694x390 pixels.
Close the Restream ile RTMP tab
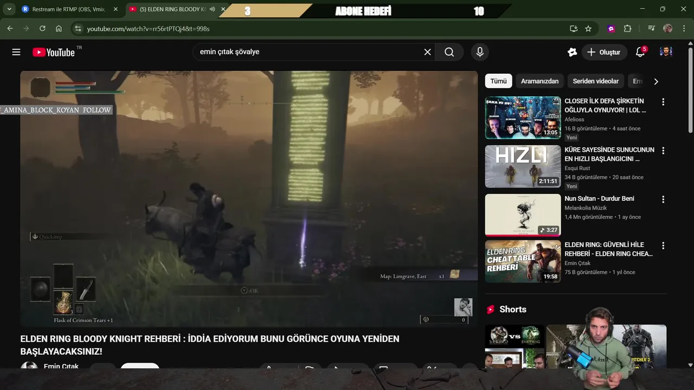[x=115, y=9]
